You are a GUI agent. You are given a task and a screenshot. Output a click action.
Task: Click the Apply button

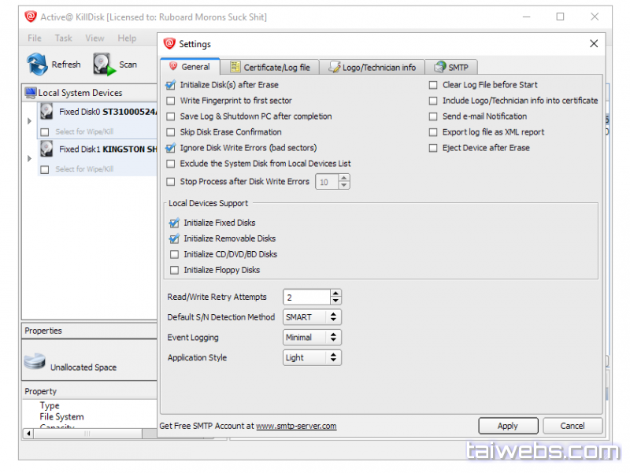click(508, 426)
